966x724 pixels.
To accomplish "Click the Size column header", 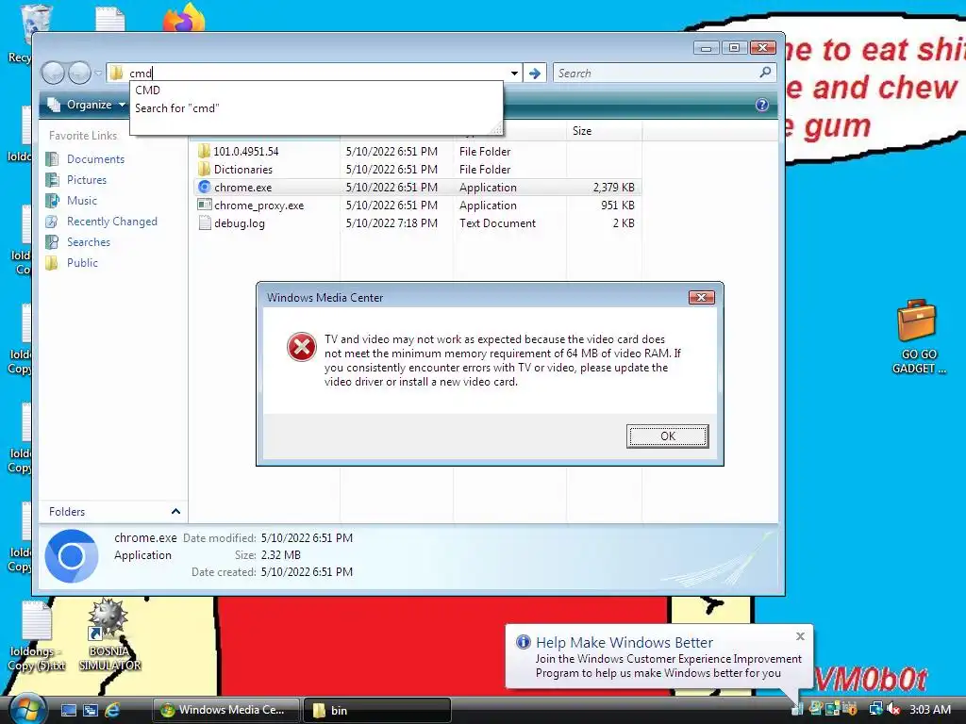I will click(x=604, y=131).
